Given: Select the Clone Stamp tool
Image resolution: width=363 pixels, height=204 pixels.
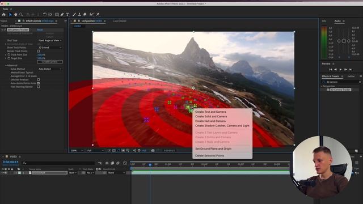Looking at the screenshot, I should click(x=79, y=15).
